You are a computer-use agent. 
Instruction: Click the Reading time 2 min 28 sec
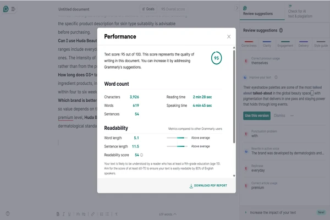pos(202,97)
